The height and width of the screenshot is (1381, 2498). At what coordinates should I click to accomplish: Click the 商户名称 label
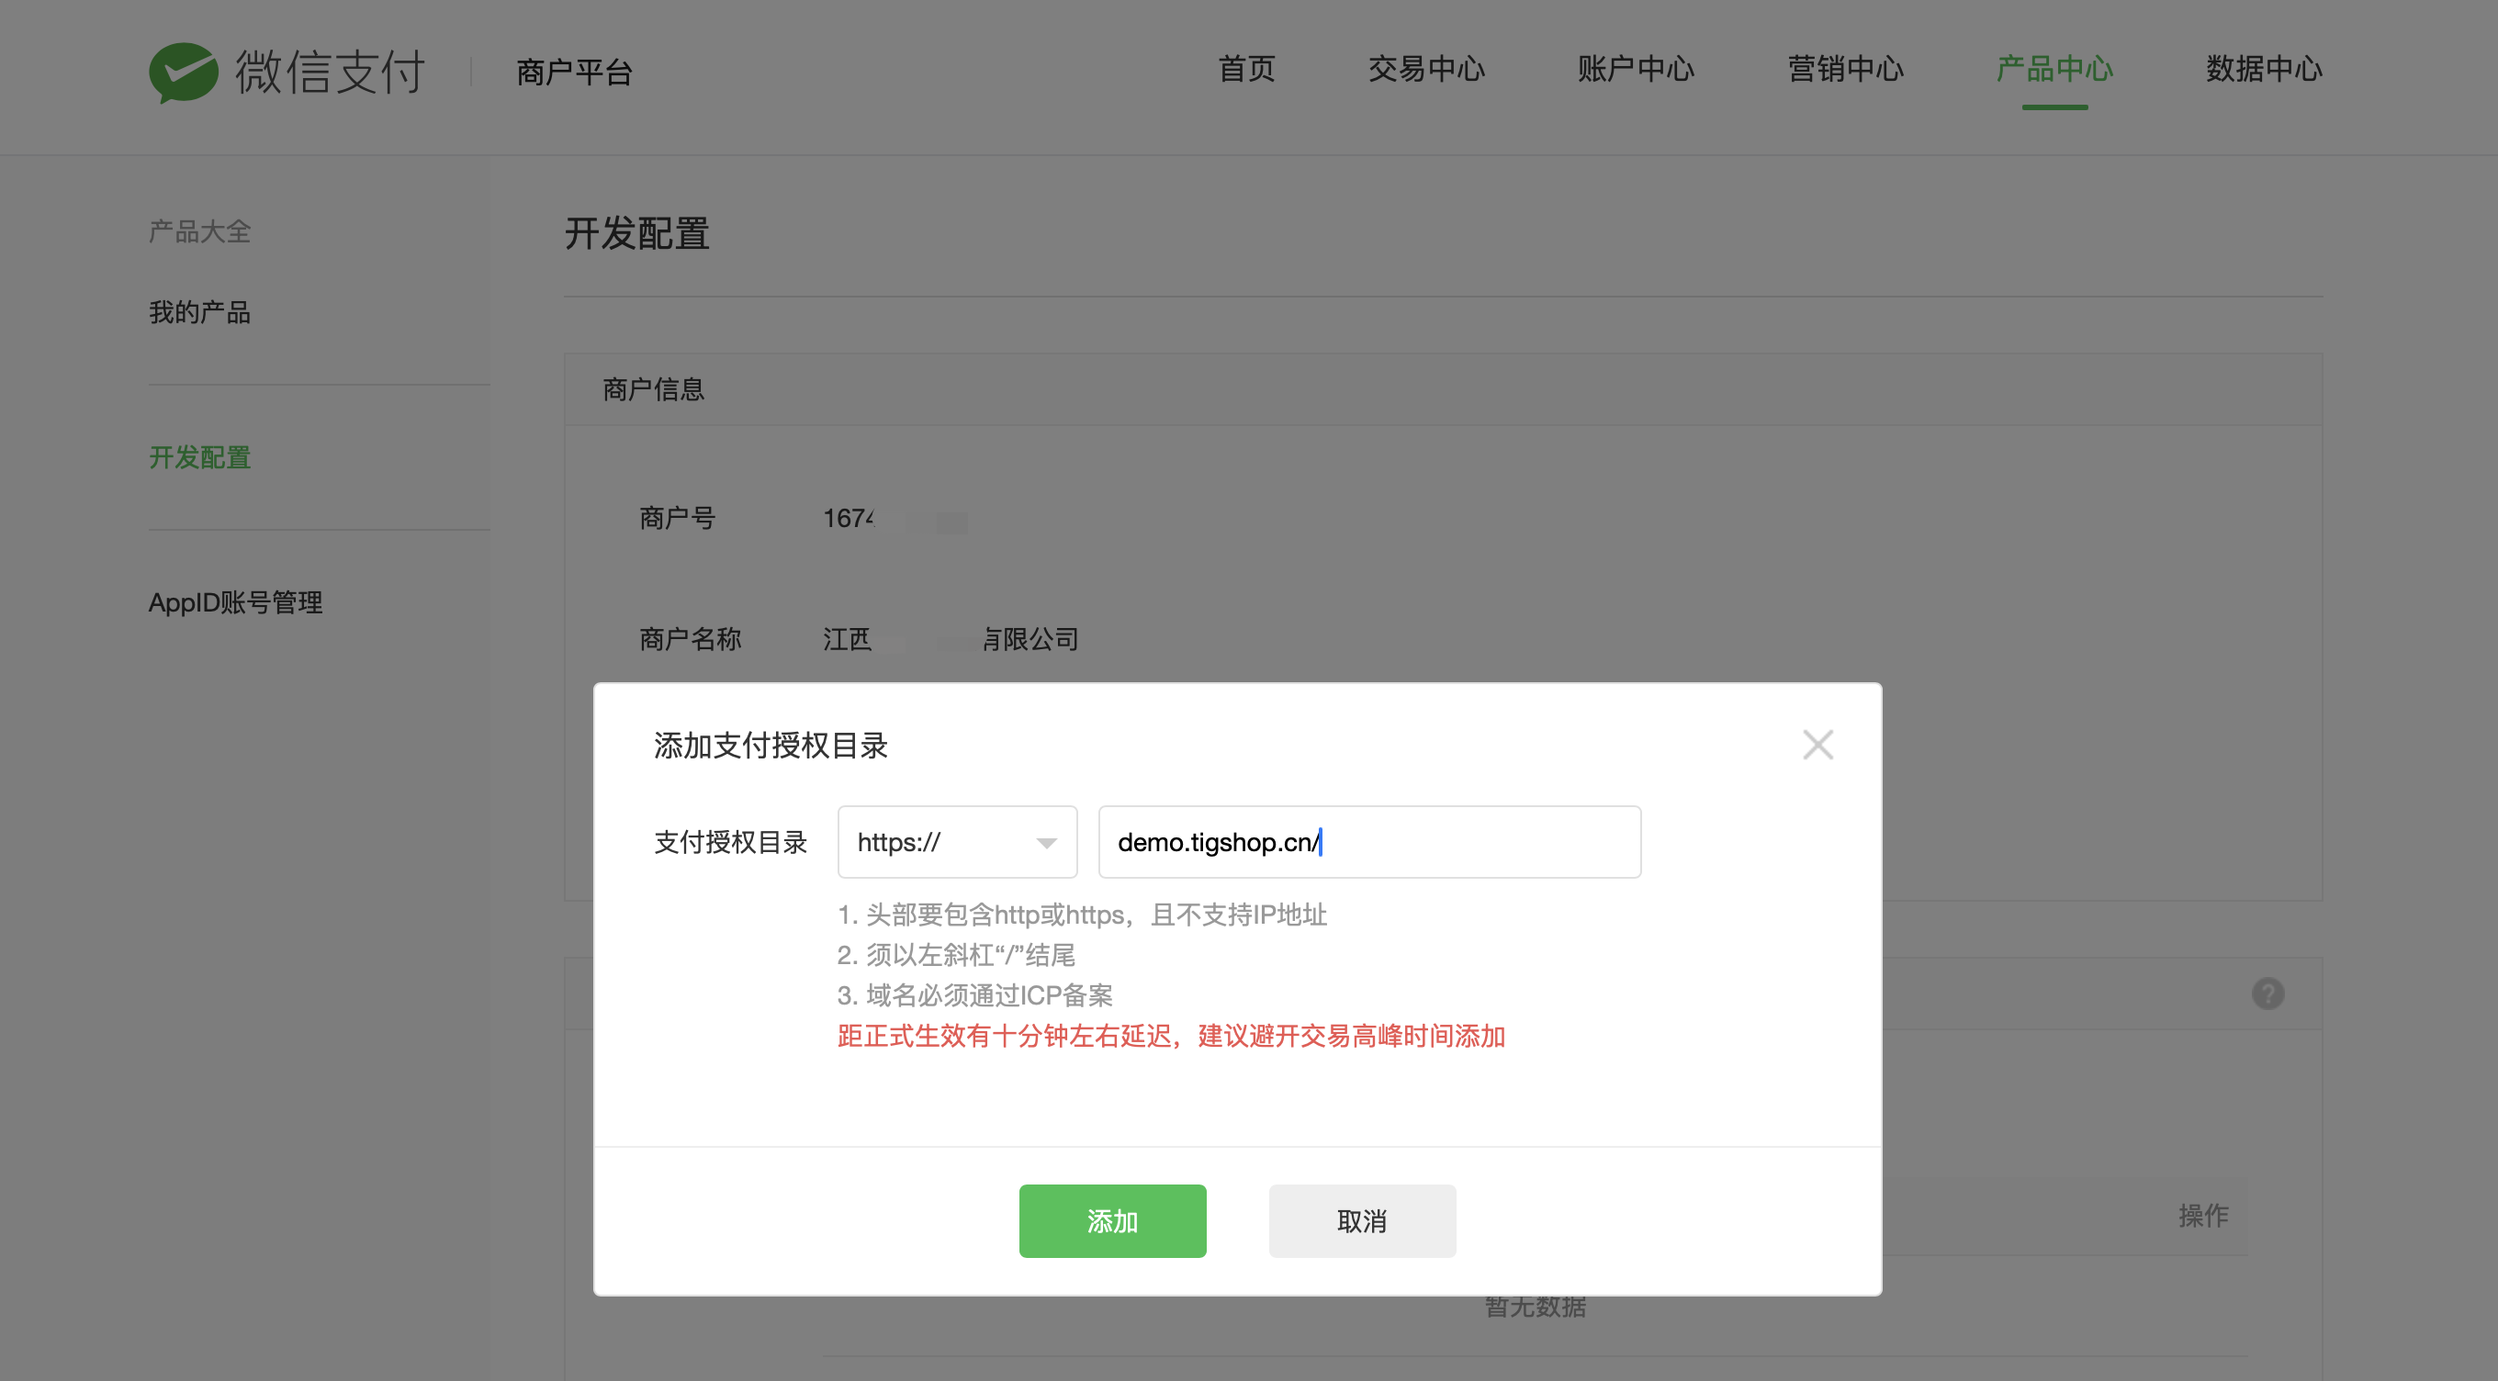pos(691,639)
